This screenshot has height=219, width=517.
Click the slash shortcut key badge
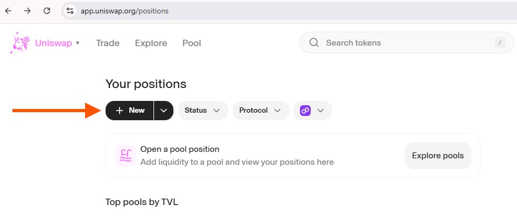[x=500, y=43]
